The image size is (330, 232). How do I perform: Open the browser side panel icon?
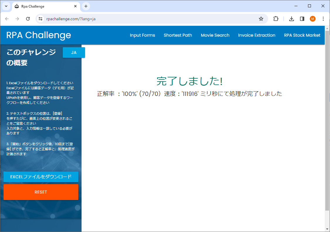click(302, 18)
